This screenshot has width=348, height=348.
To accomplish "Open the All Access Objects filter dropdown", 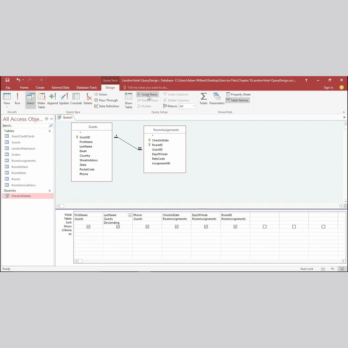I will coord(47,119).
